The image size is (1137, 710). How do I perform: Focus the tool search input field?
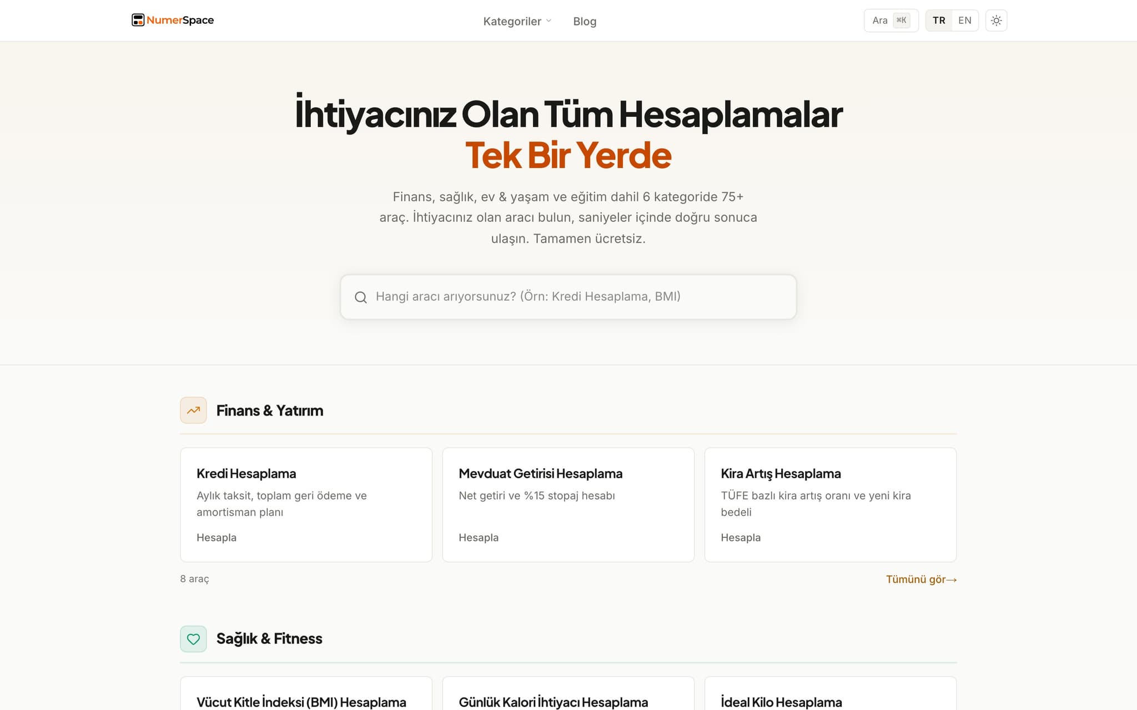568,297
